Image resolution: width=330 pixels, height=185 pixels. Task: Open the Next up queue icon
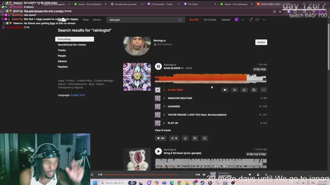[266, 175]
